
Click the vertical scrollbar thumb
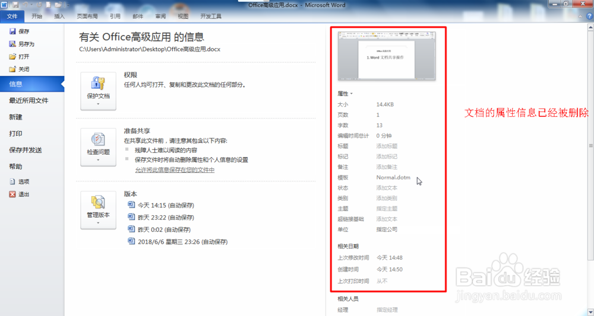[x=590, y=145]
